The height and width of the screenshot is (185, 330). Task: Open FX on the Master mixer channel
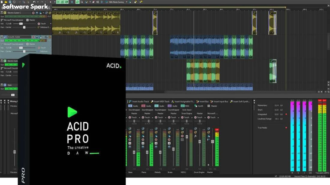209,136
